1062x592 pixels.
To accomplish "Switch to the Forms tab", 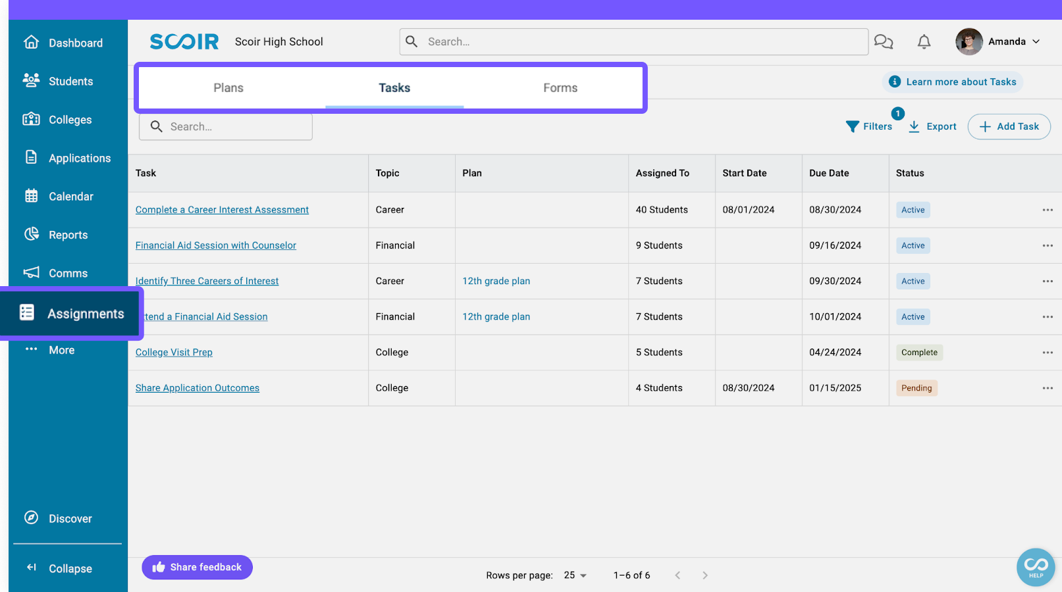I will [x=560, y=87].
